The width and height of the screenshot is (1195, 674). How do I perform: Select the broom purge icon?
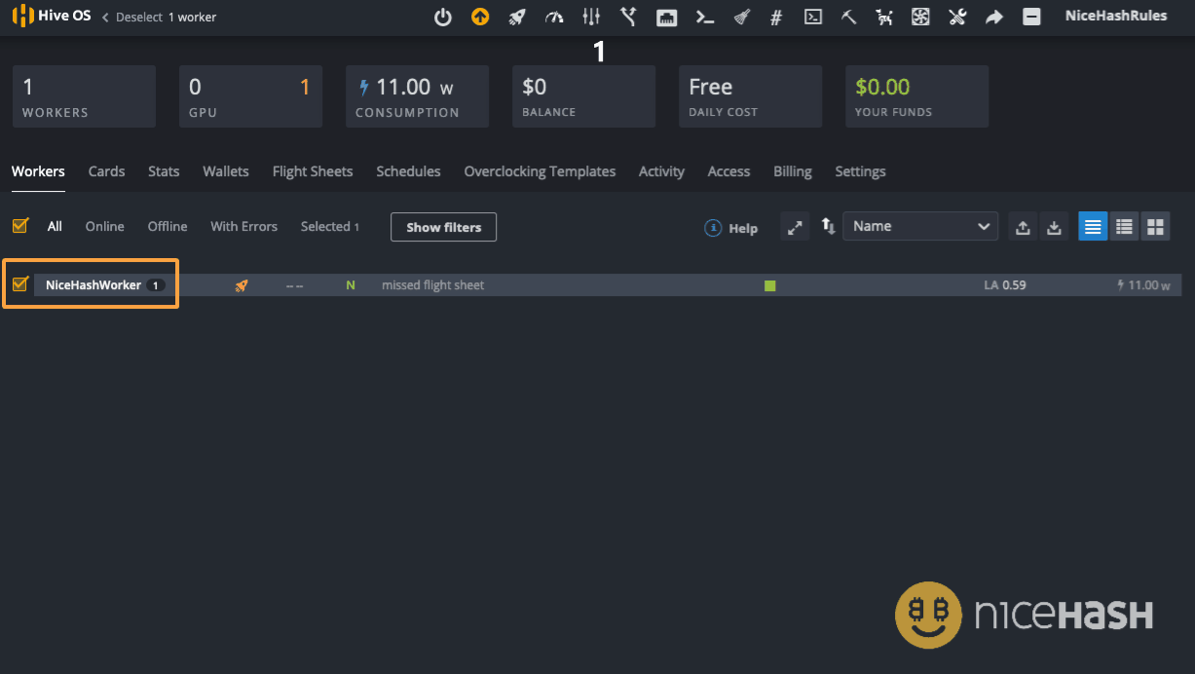coord(741,16)
